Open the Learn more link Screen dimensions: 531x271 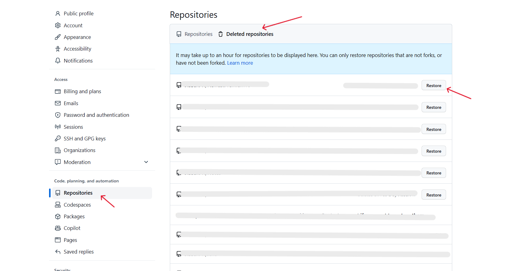pos(240,63)
